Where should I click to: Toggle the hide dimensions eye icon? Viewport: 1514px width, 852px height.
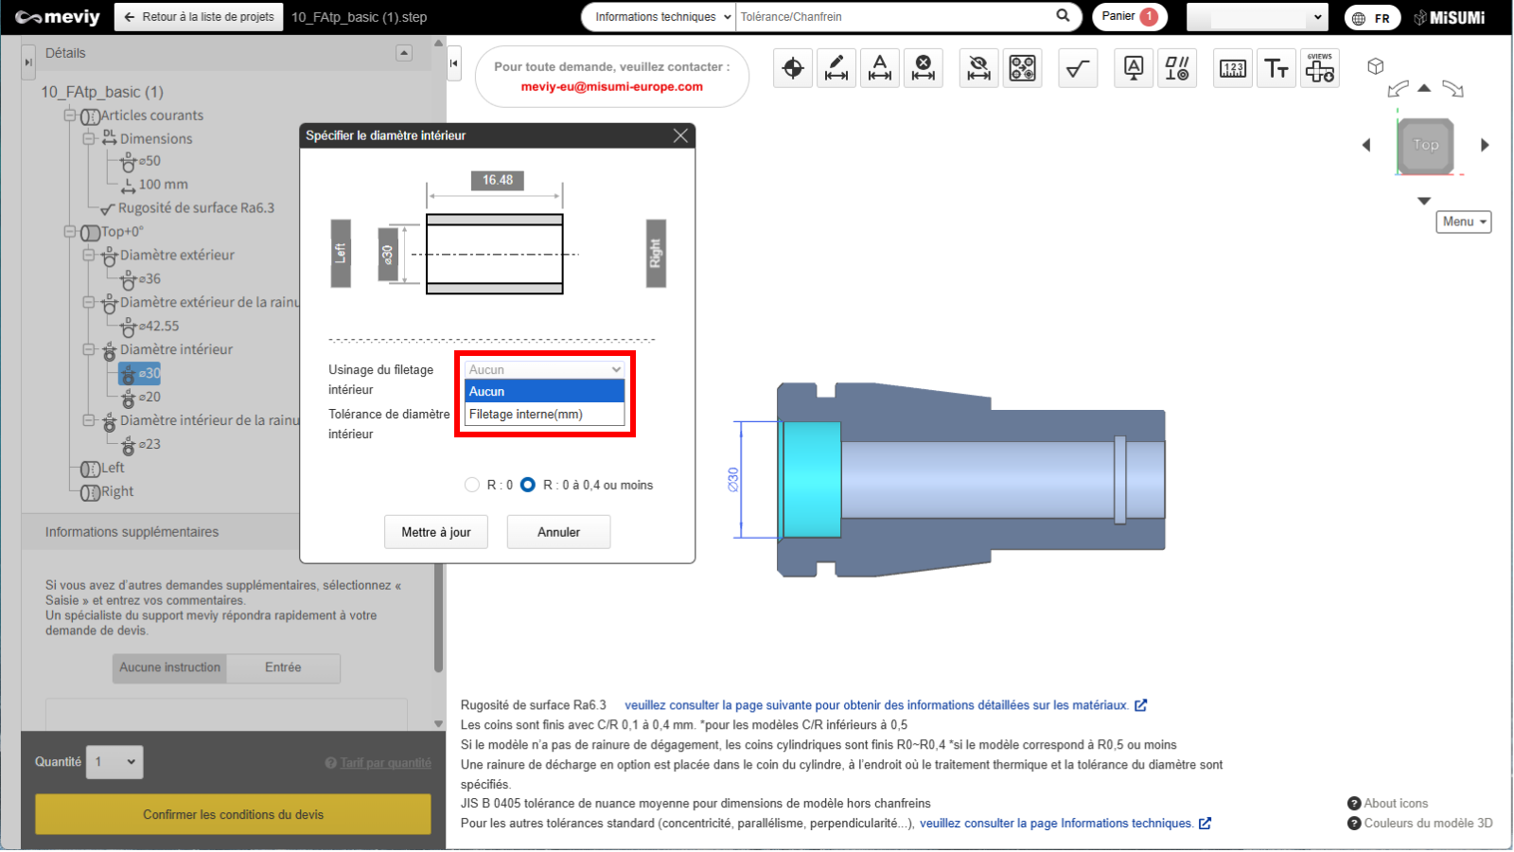978,68
